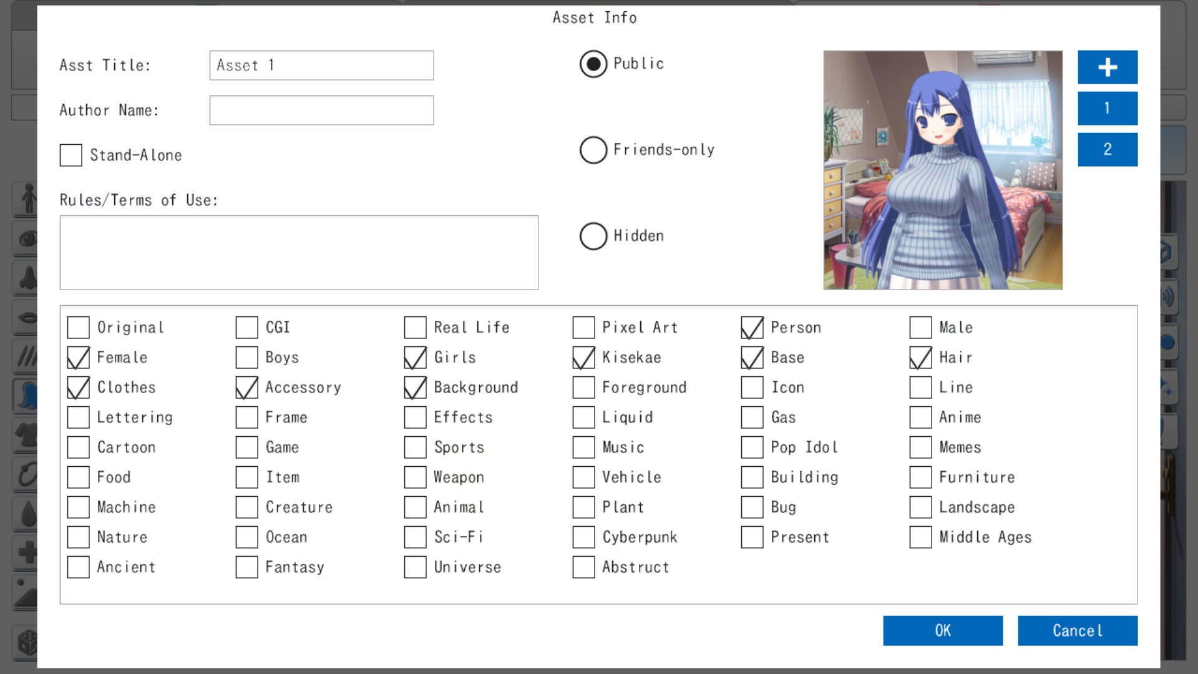Switch to thumbnail page 1
The width and height of the screenshot is (1198, 674).
pos(1108,108)
